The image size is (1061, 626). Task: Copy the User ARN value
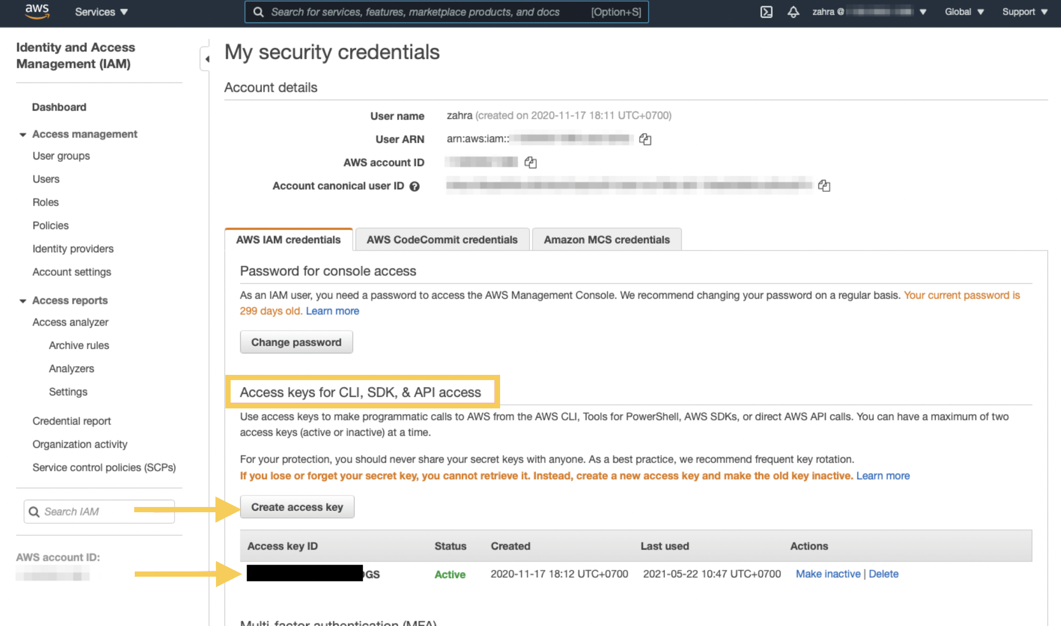click(x=645, y=139)
